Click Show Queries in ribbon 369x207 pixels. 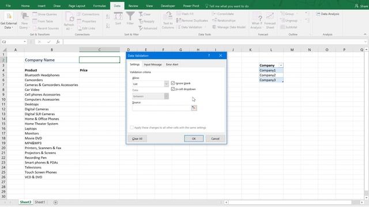(45, 14)
